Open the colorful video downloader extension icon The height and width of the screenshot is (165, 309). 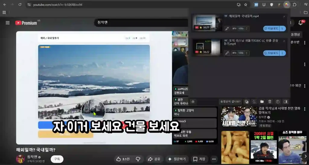point(287,5)
